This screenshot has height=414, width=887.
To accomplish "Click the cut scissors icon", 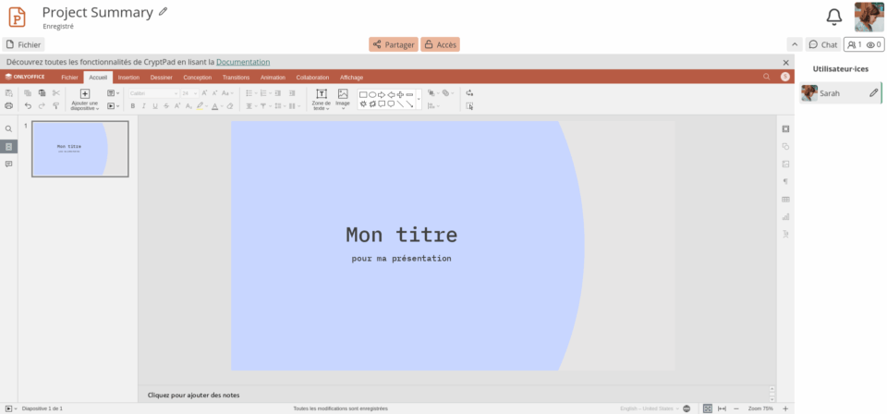I will (56, 93).
